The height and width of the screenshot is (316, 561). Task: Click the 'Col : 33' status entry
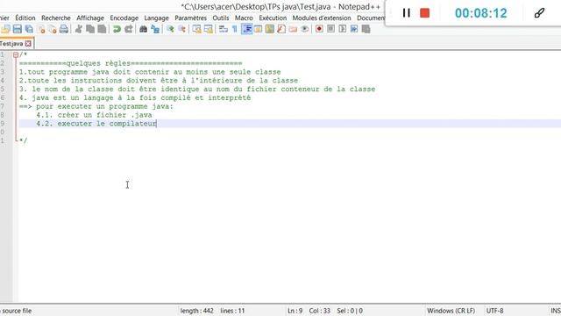coord(319,311)
